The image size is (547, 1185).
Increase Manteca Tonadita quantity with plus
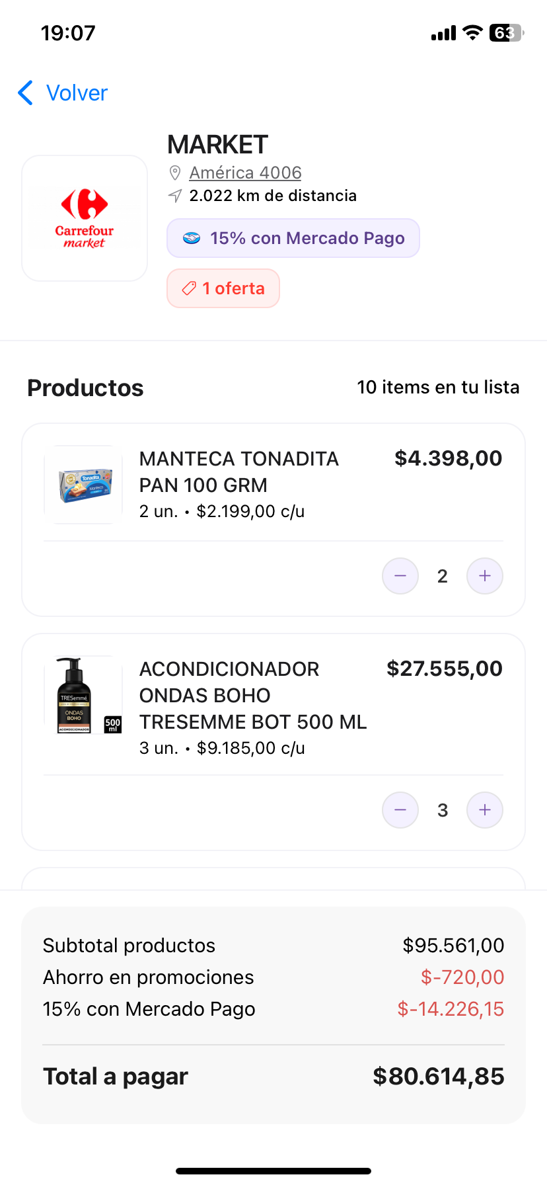coord(485,576)
